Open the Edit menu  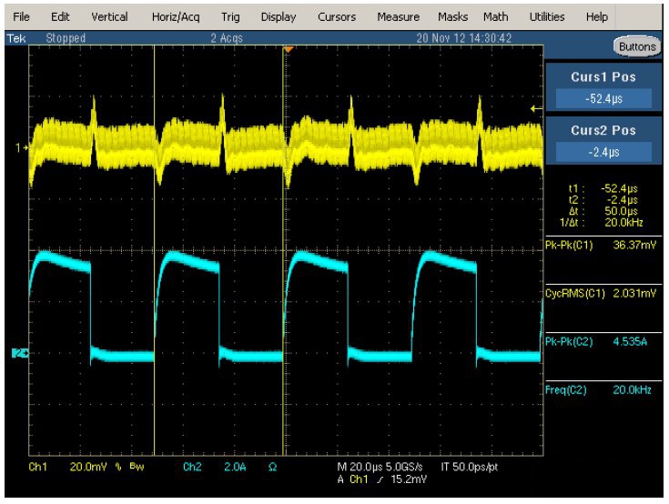tap(60, 16)
